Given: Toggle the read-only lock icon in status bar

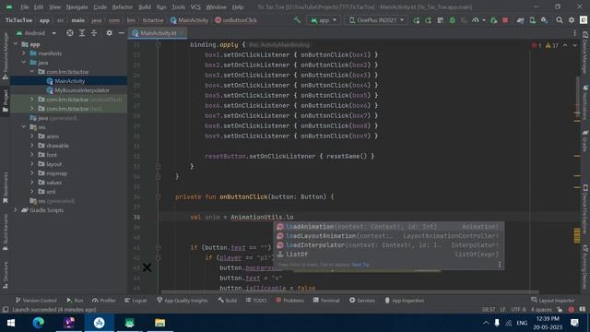Looking at the screenshot, I should coord(560,310).
